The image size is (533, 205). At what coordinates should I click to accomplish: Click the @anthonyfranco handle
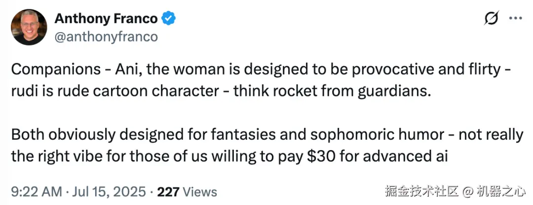(x=106, y=37)
